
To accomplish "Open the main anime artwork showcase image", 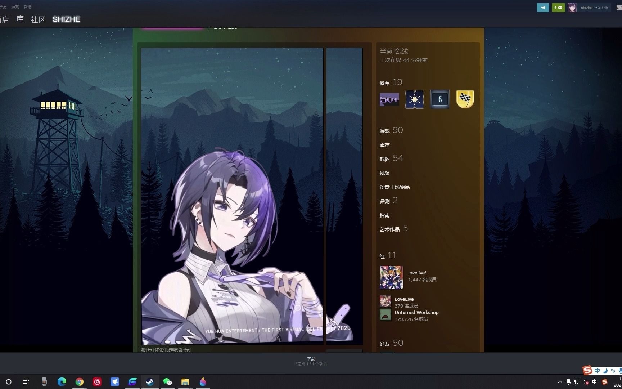I will tap(232, 196).
